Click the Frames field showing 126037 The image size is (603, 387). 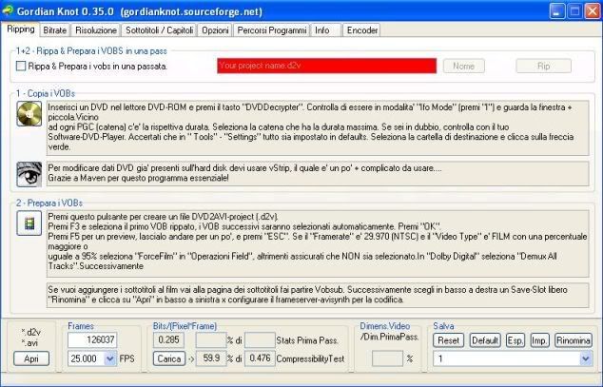92,340
